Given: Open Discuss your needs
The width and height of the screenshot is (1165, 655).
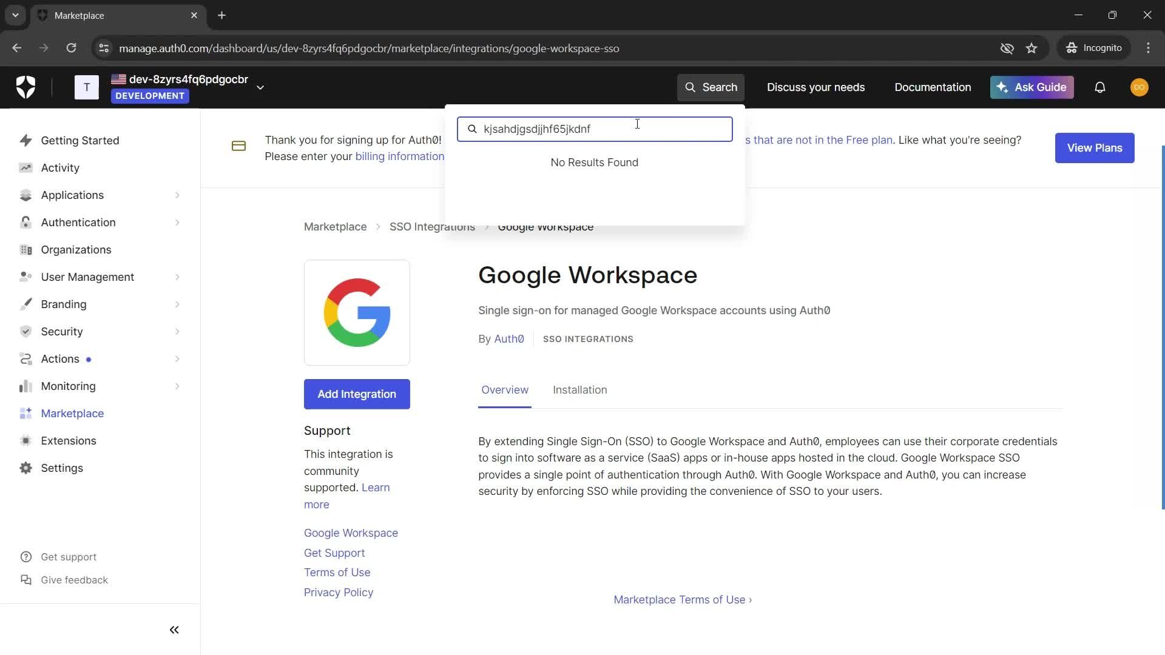Looking at the screenshot, I should pyautogui.click(x=815, y=87).
